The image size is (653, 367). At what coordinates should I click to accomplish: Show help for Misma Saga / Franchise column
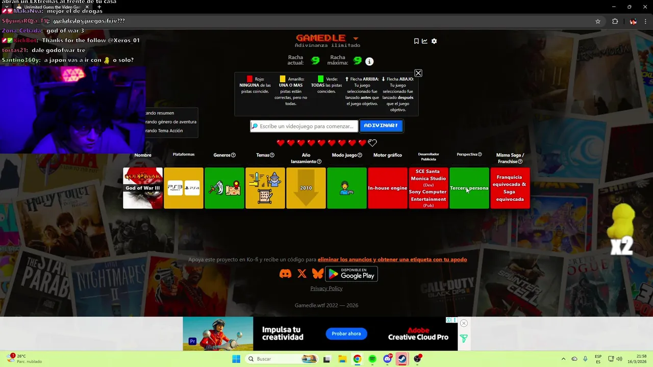pos(520,162)
